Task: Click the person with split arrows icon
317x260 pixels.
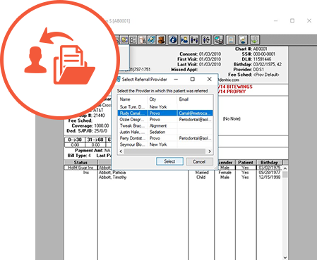Action: click(x=206, y=39)
